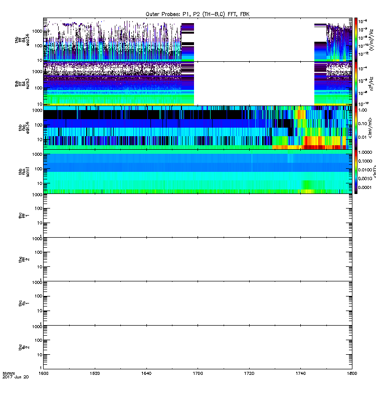This screenshot has height=402, width=376.
Task: Select the 'thb fff 64 edc34' panel label
Action: click(x=22, y=40)
